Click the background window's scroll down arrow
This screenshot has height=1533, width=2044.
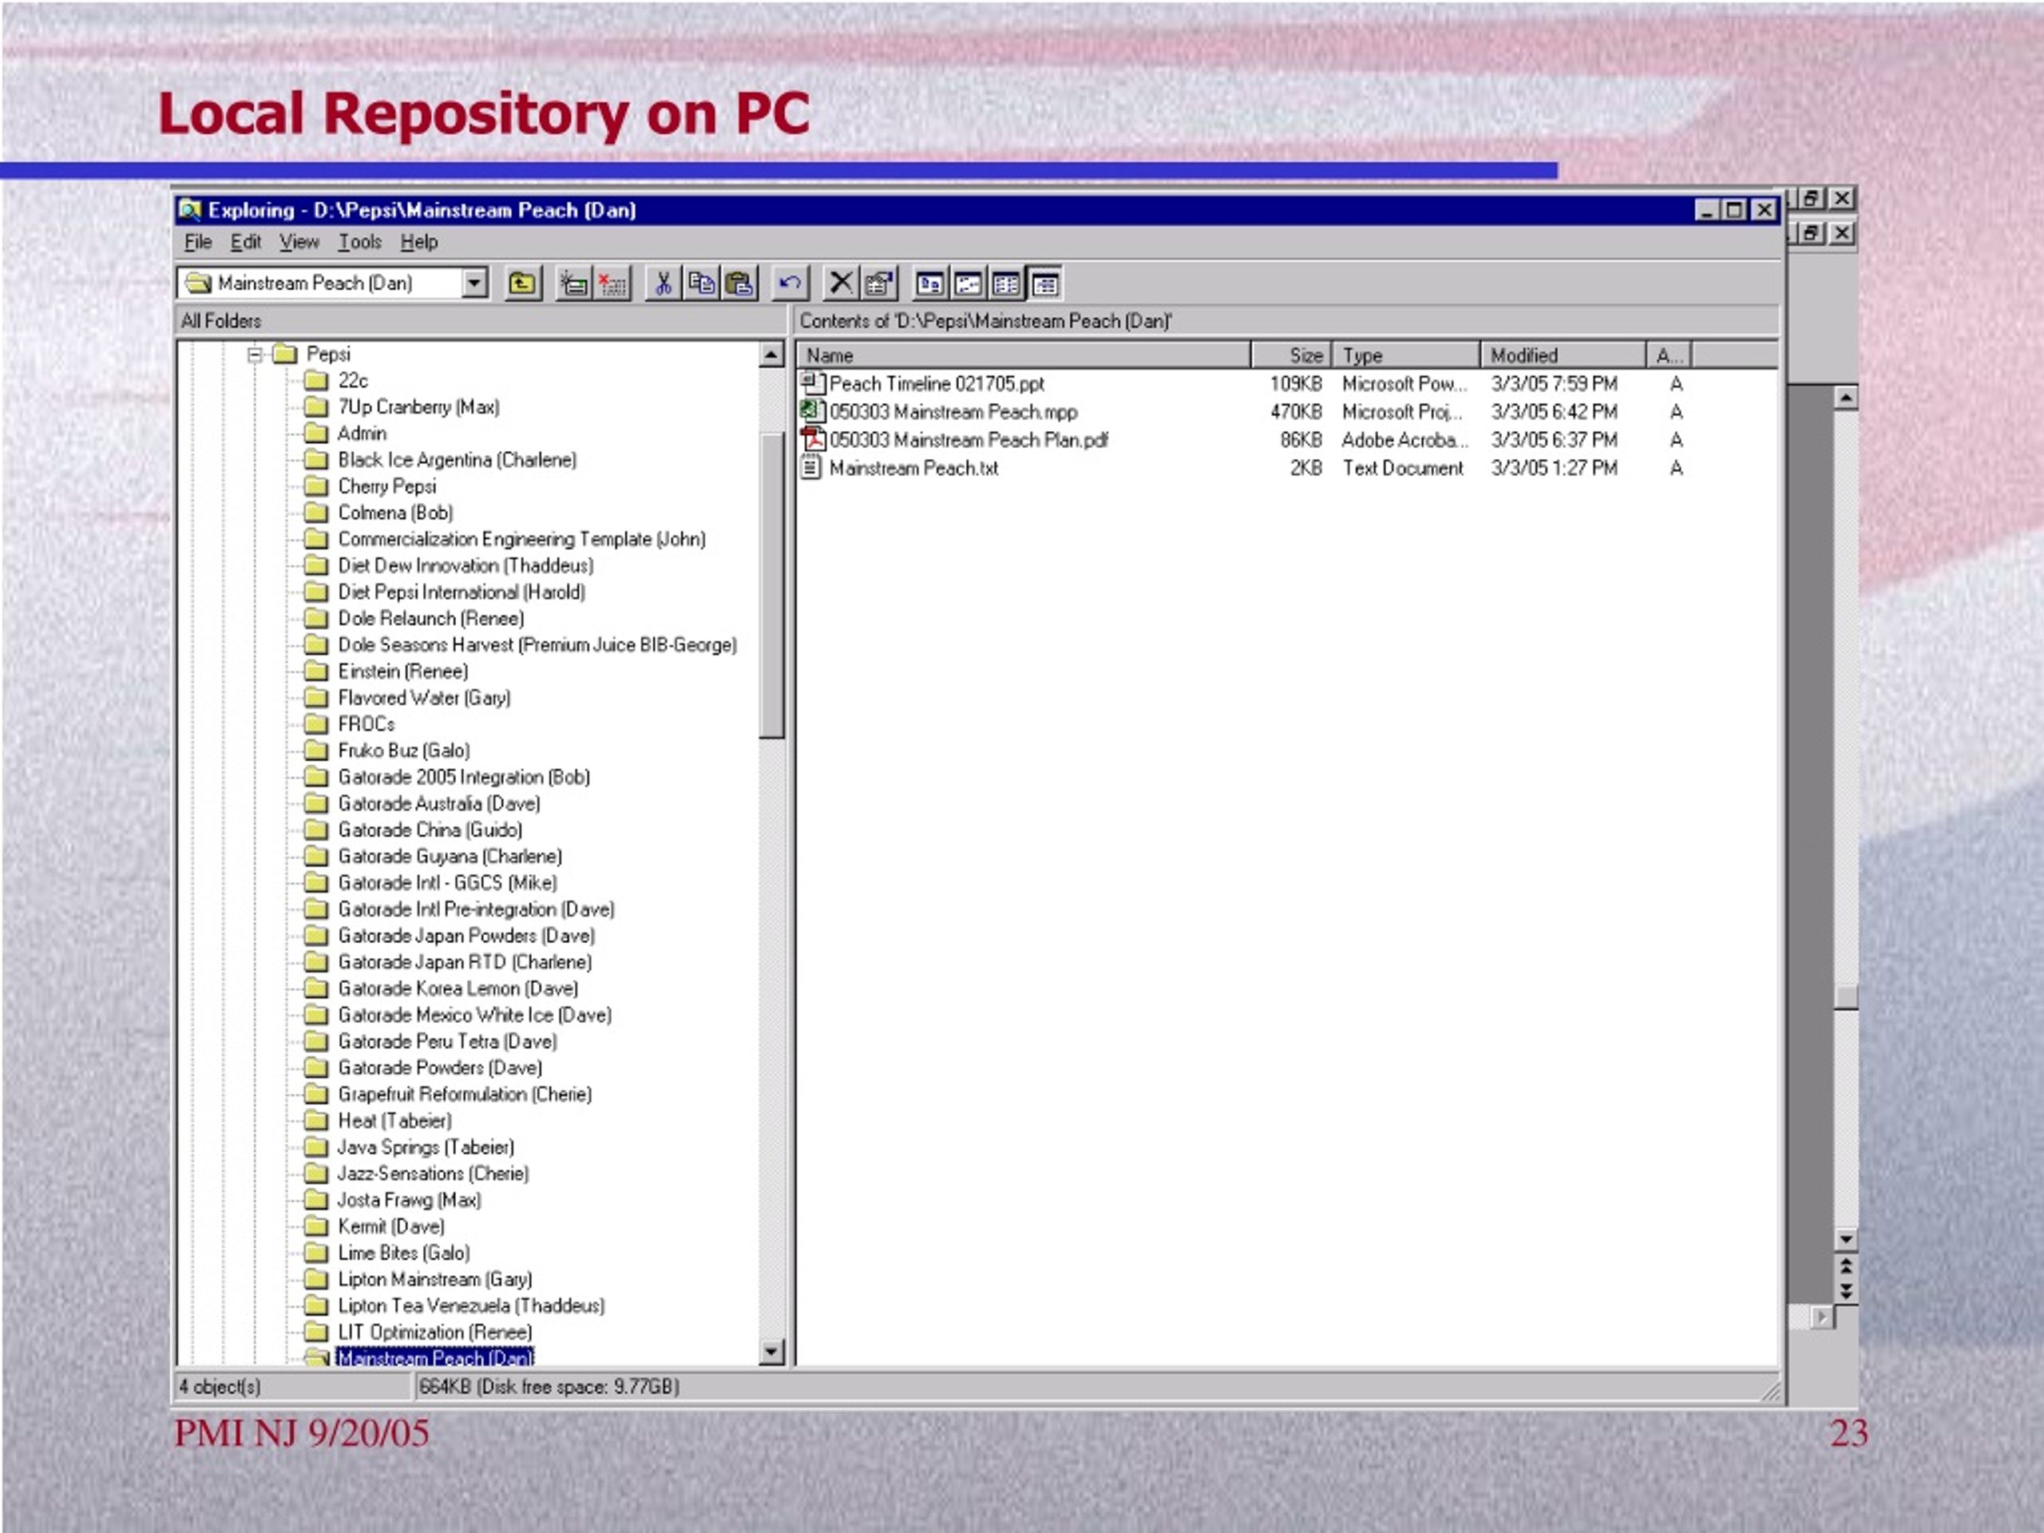(1845, 1240)
